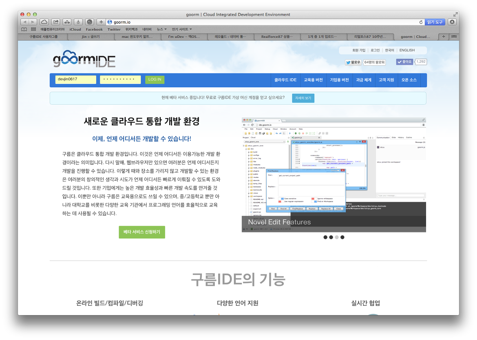
Task: Click the 1,292 likes count
Action: [421, 62]
